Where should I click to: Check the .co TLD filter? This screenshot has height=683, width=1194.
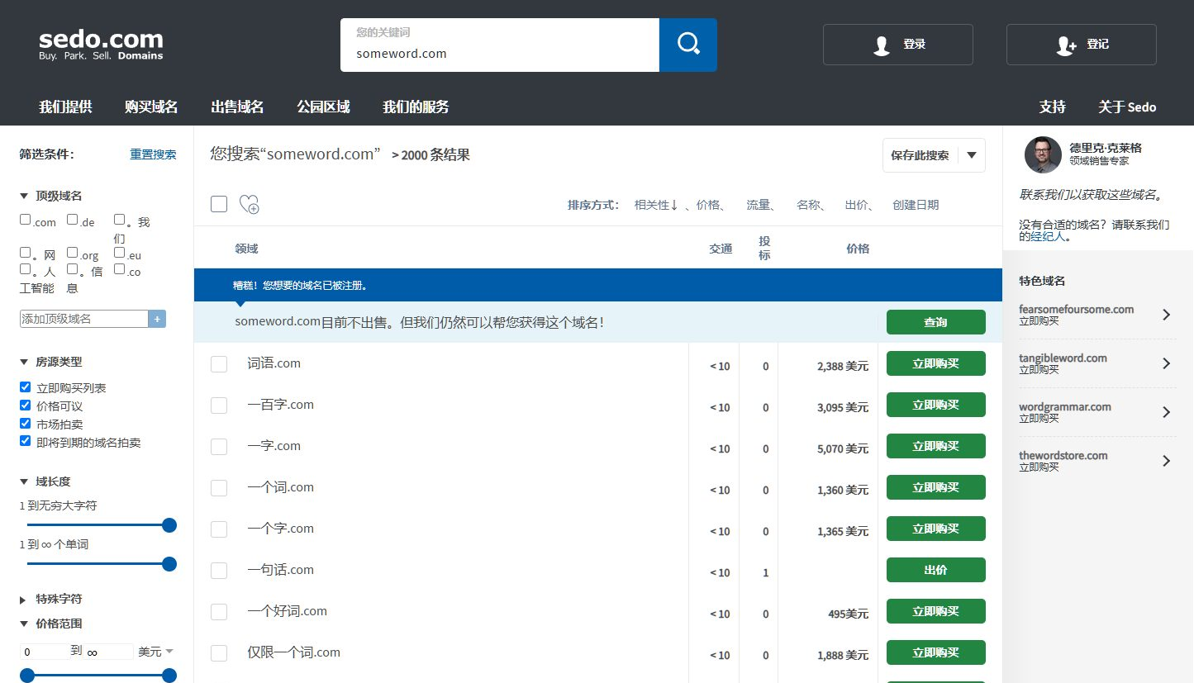(120, 269)
